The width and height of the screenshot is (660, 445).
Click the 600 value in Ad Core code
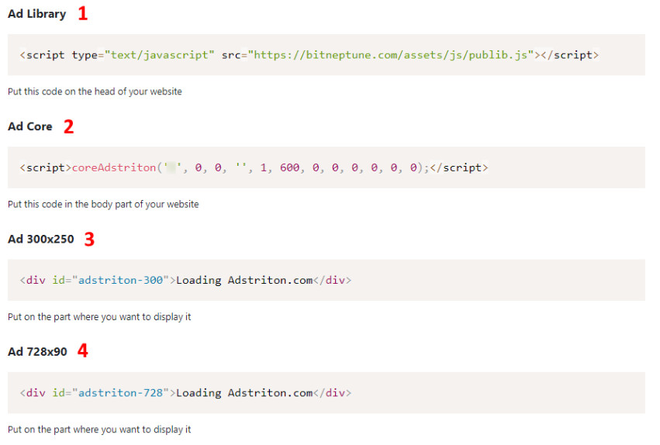click(289, 167)
